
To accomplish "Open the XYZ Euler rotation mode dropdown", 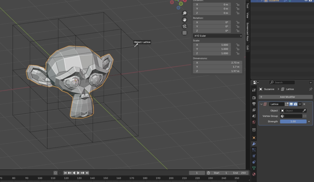I will 217,36.
